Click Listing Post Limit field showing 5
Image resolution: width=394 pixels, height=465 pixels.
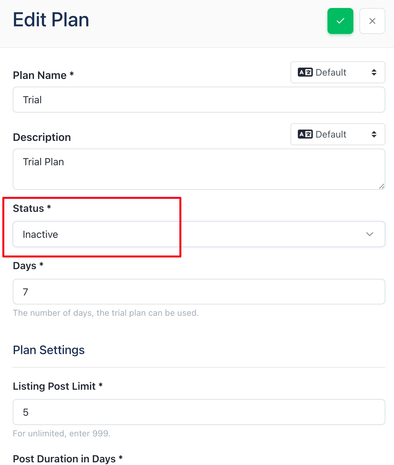[x=199, y=412]
